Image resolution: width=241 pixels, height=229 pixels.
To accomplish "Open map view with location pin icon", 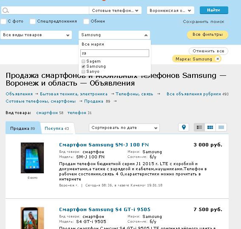I will (x=184, y=127).
